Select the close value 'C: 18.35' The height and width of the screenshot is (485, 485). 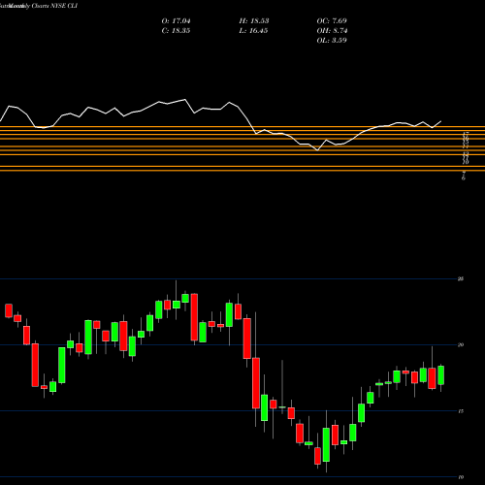point(176,31)
